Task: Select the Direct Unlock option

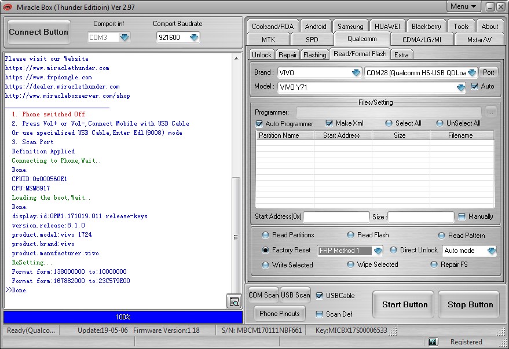Action: (393, 250)
